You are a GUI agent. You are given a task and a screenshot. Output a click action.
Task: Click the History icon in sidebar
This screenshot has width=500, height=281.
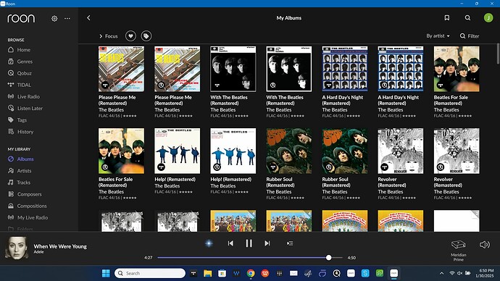click(11, 131)
